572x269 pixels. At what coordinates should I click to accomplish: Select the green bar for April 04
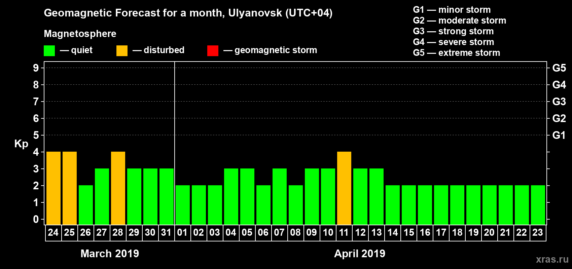(x=231, y=197)
